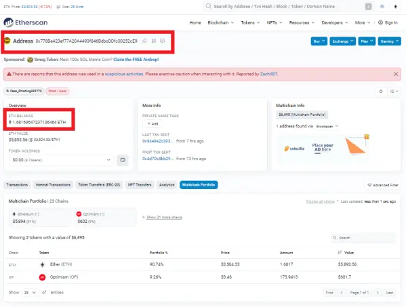Expand the Blockscan explorer selector
The image size is (406, 307).
[x=327, y=126]
